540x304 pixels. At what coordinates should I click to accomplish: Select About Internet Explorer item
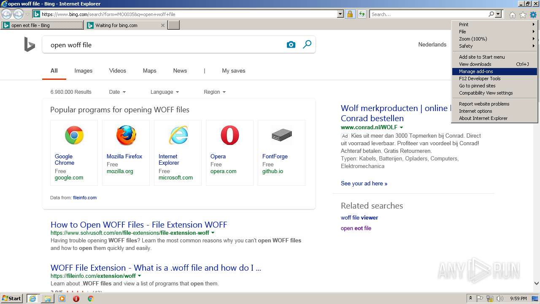pos(494,118)
